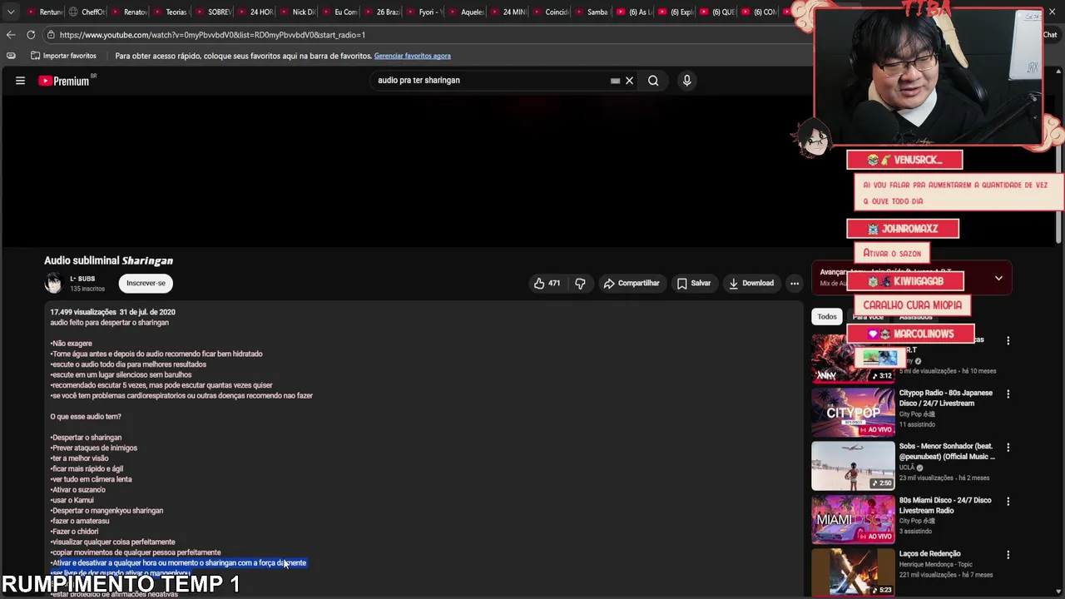Click the scrollbar down arrow
Image resolution: width=1065 pixels, height=599 pixels.
coord(1059,592)
